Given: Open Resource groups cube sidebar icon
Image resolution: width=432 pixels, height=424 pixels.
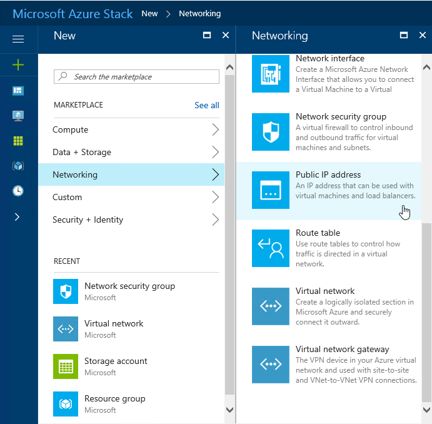Looking at the screenshot, I should 18,166.
